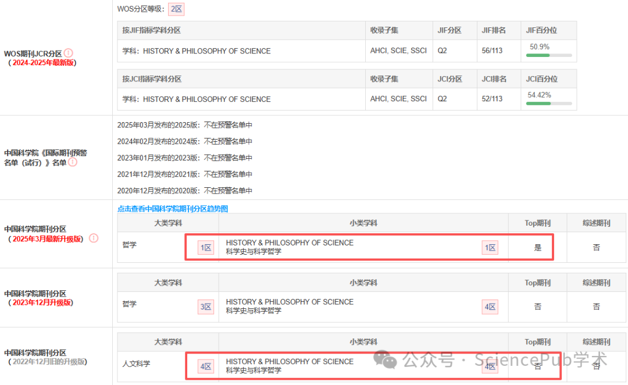Image resolution: width=628 pixels, height=385 pixels.
Task: Click the JCI分区 column header
Action: click(x=449, y=79)
